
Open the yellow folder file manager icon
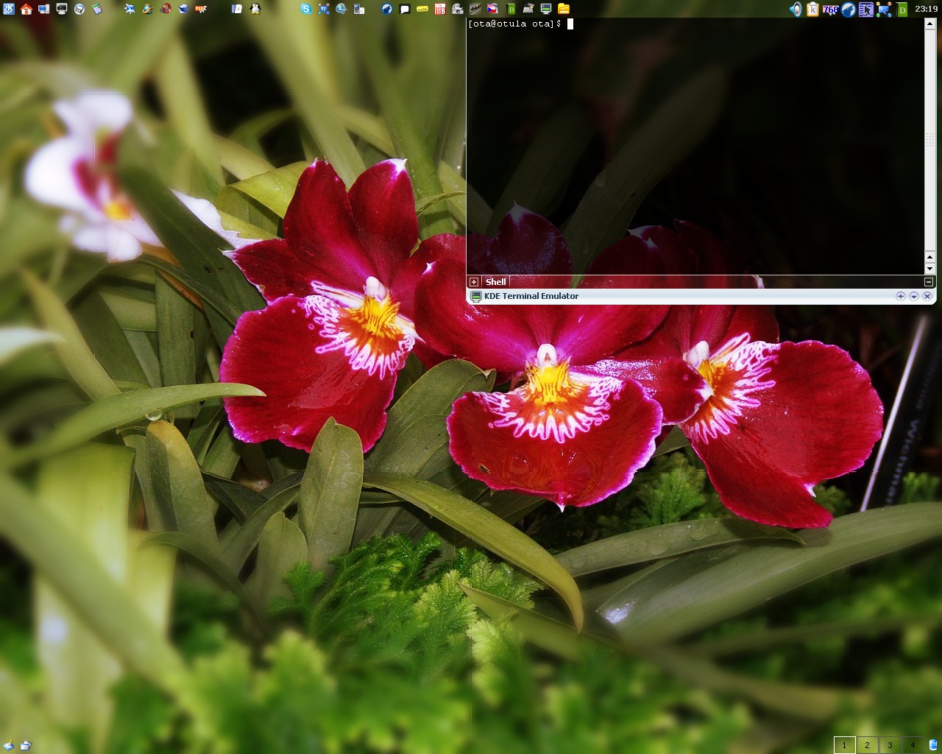coord(564,9)
